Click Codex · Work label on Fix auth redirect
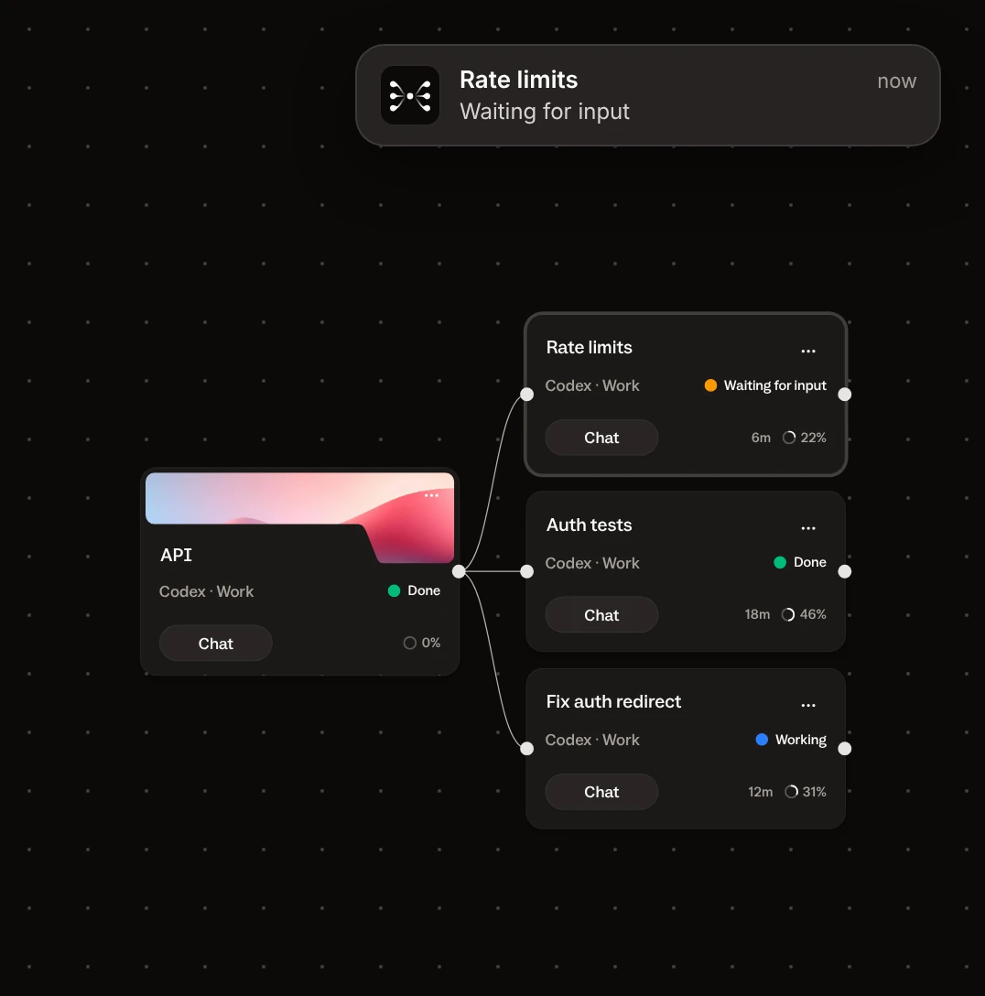Image resolution: width=985 pixels, height=996 pixels. tap(592, 740)
